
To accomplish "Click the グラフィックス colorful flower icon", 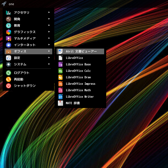I will 9,32.
